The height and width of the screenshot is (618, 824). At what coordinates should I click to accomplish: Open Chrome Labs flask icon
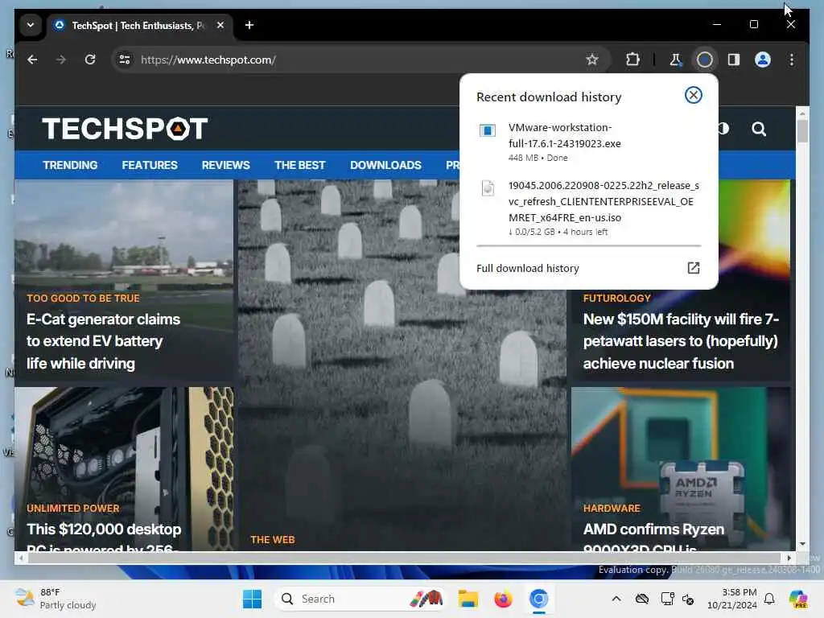(675, 60)
